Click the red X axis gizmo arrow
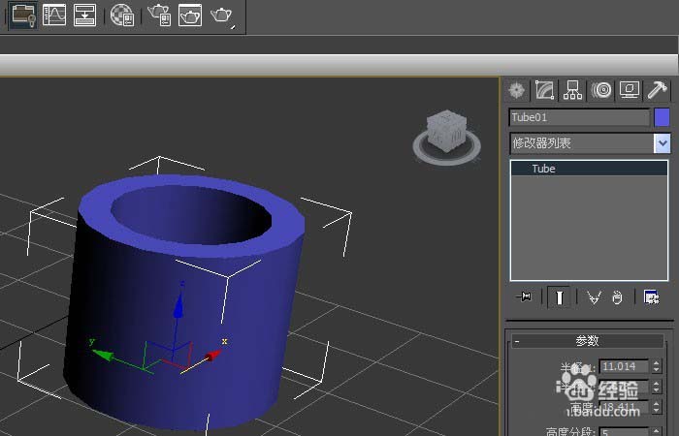 point(212,356)
